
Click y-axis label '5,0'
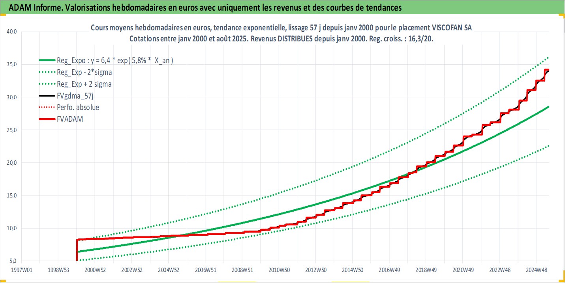[14, 261]
